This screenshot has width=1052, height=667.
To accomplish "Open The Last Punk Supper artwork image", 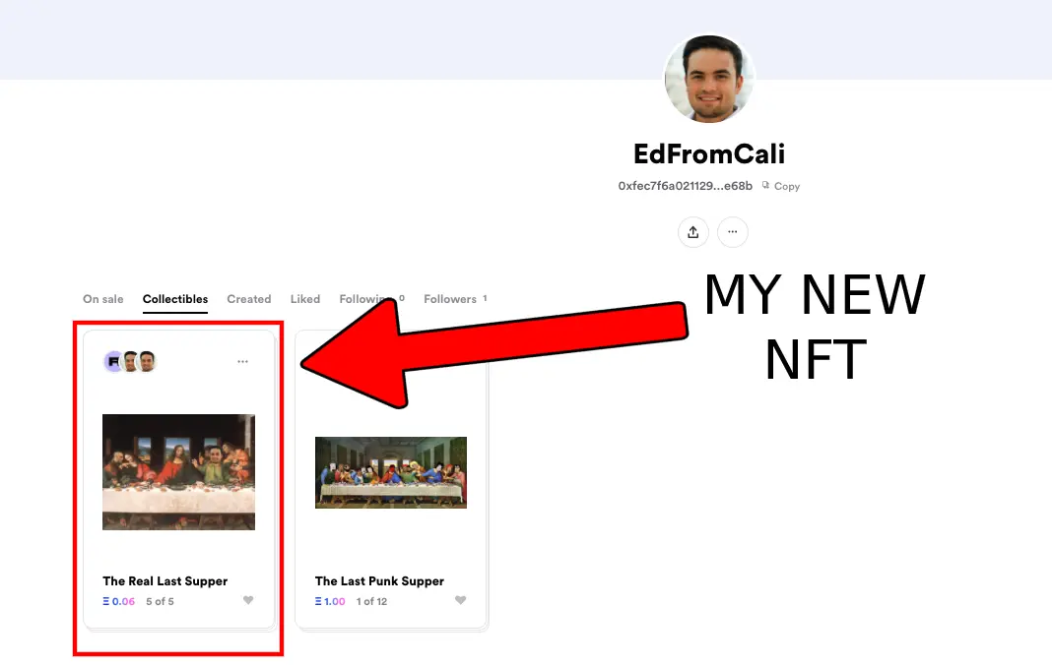I will point(391,472).
